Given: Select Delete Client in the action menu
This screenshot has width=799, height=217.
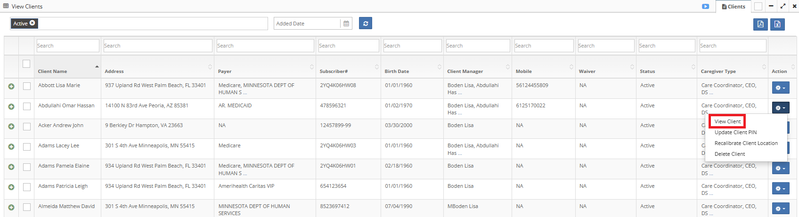Looking at the screenshot, I should click(x=729, y=154).
